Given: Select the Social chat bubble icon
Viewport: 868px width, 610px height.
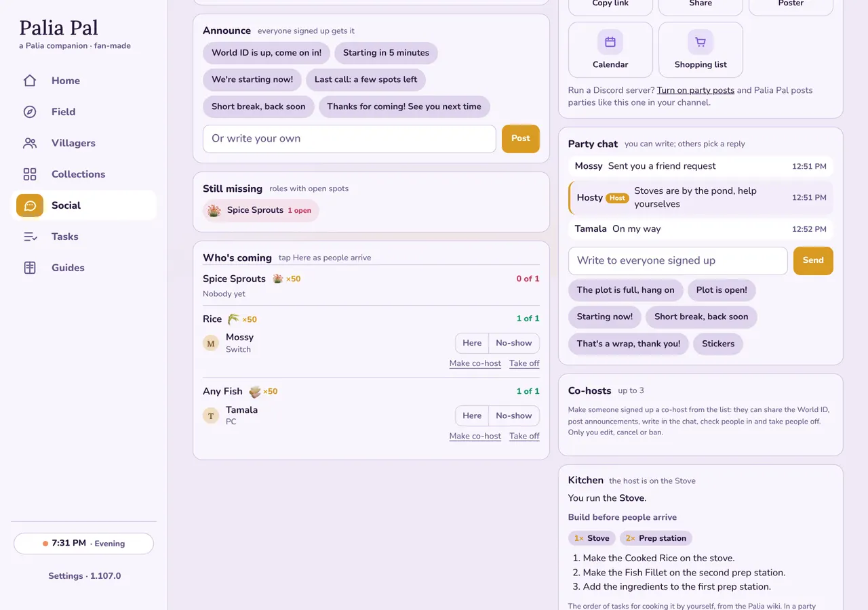Looking at the screenshot, I should click(x=30, y=205).
